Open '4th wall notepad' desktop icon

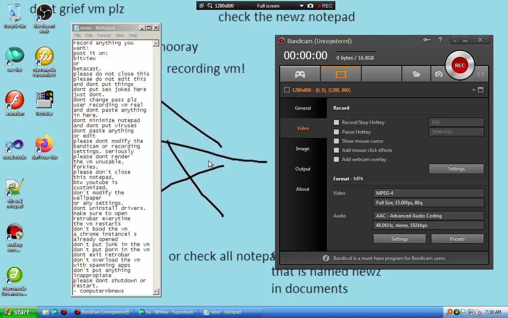pyautogui.click(x=14, y=194)
